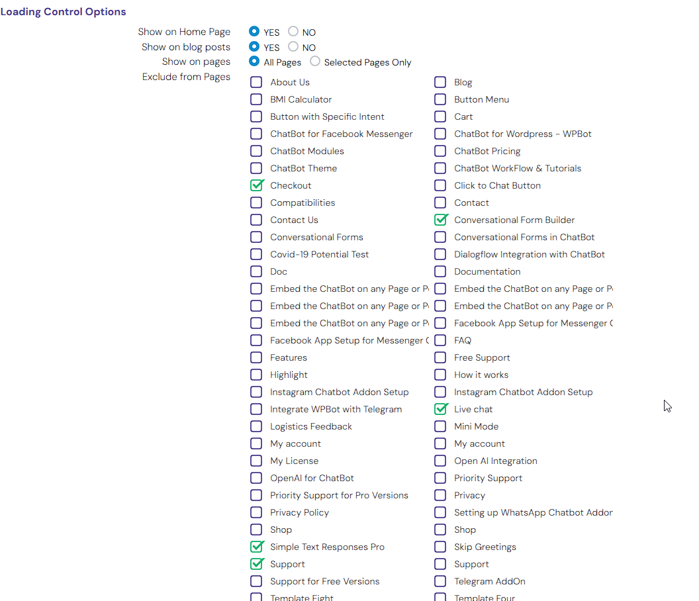The image size is (699, 601).
Task: Choose Selected Pages Only radio option
Action: [315, 62]
